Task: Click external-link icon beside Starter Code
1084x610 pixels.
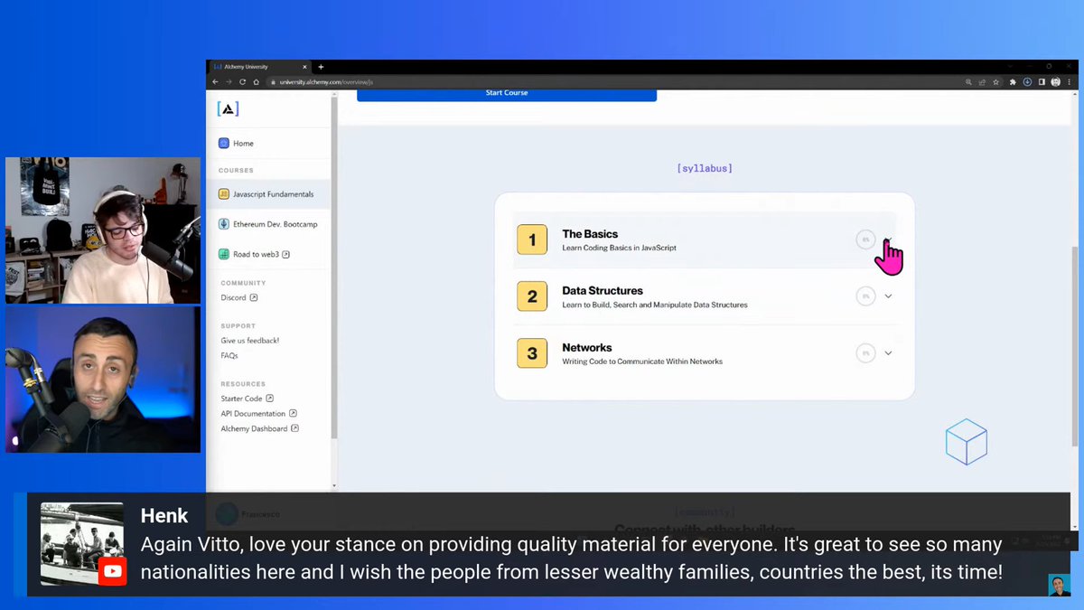Action: 270,399
